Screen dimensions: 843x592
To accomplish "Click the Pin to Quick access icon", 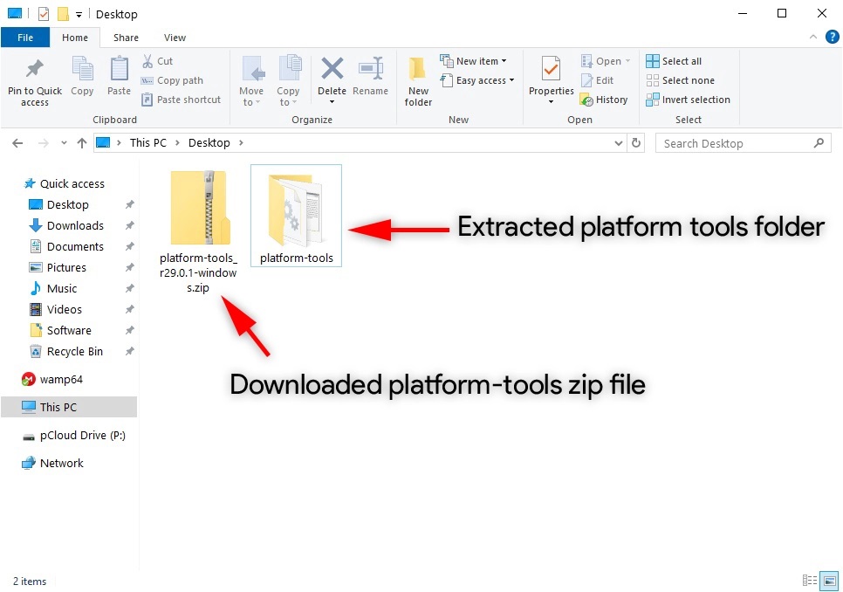I will point(35,70).
